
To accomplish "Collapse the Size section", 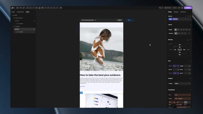I will click(190, 61).
